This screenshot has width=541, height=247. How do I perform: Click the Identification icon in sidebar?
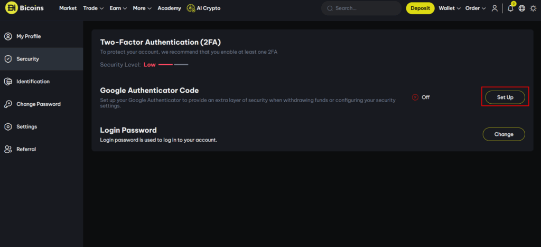click(x=8, y=82)
